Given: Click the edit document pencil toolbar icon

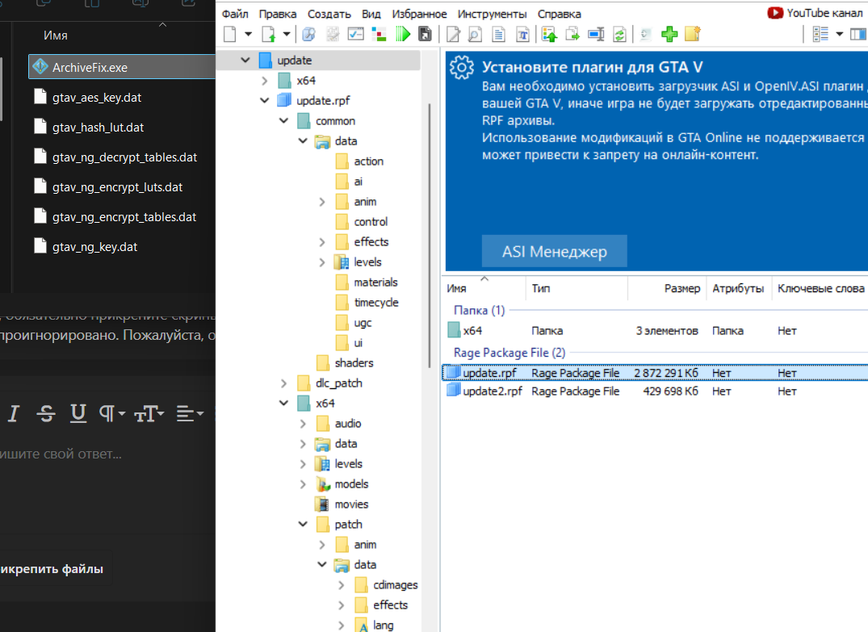Looking at the screenshot, I should 453,35.
